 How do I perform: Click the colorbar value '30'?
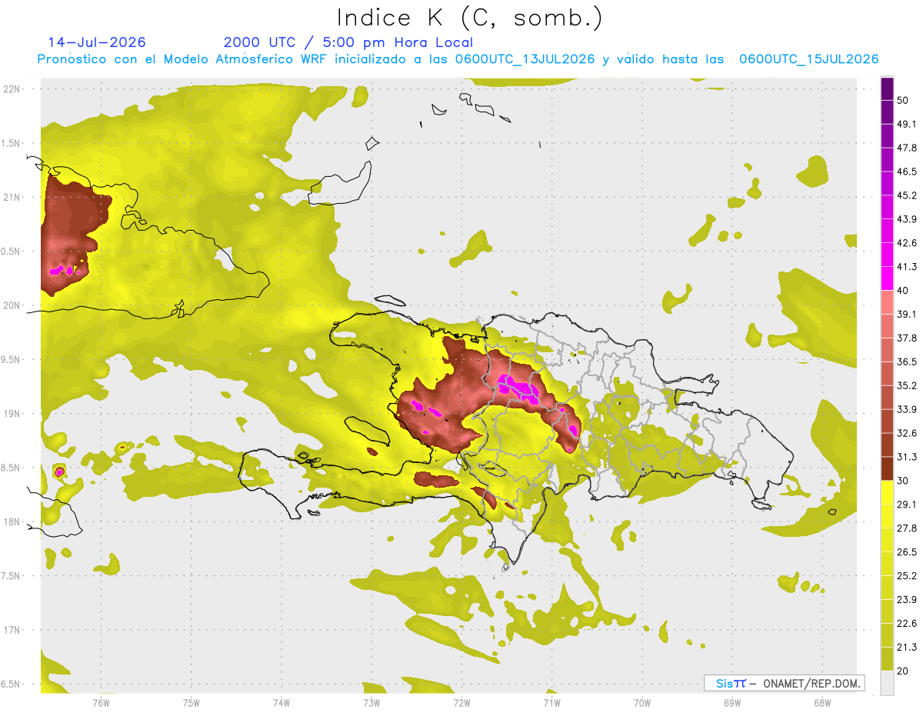(904, 481)
